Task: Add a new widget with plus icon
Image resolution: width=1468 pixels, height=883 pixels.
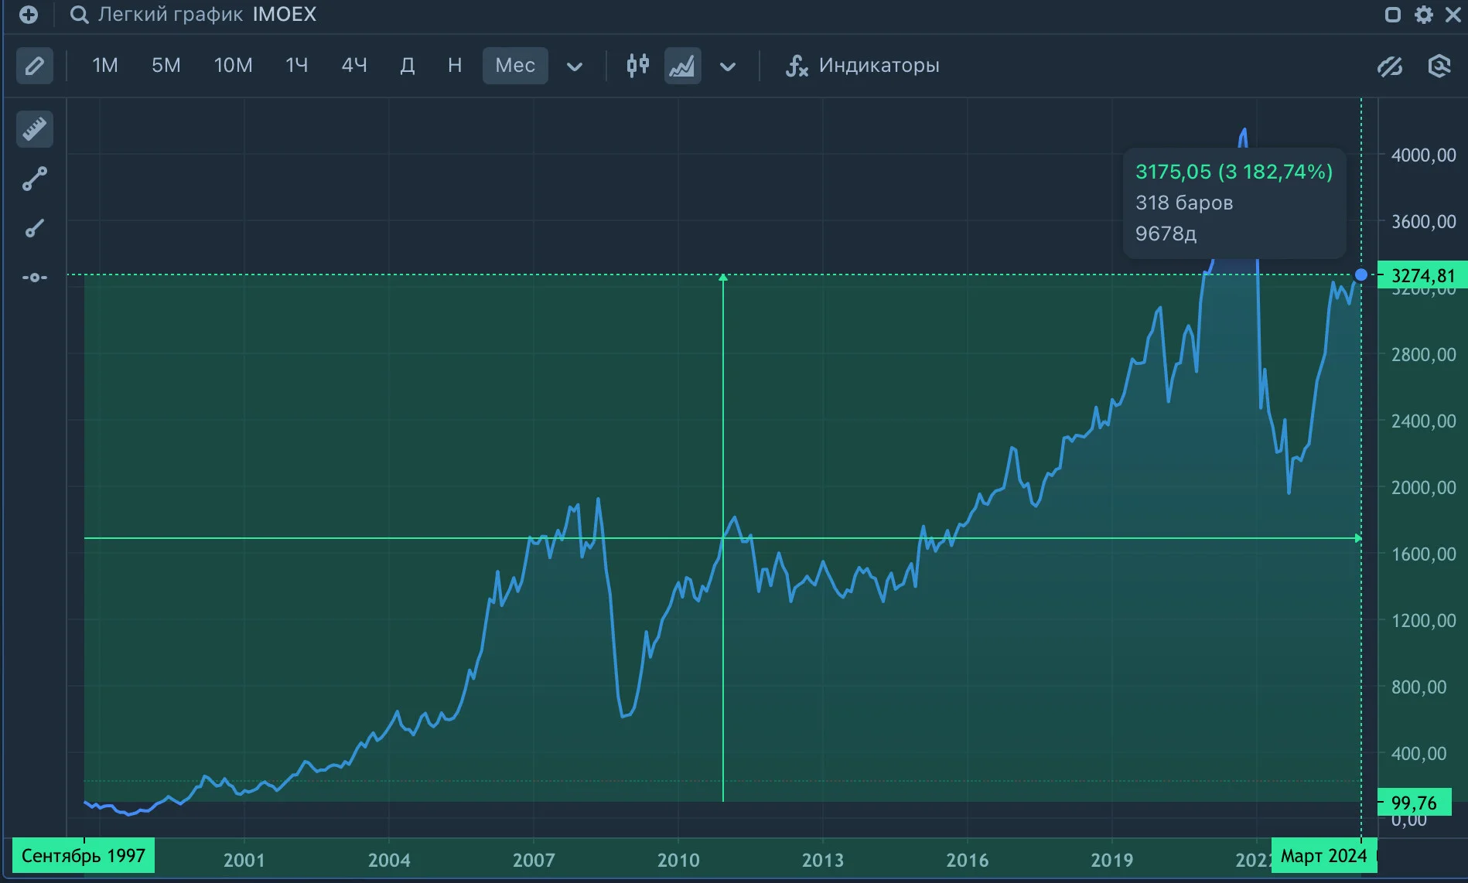Action: click(29, 15)
